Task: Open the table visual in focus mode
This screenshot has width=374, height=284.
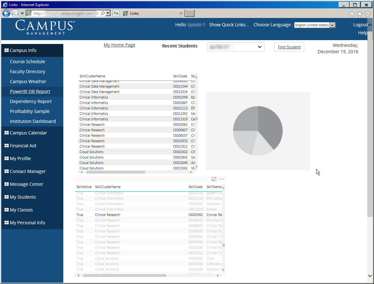Action: [x=214, y=179]
